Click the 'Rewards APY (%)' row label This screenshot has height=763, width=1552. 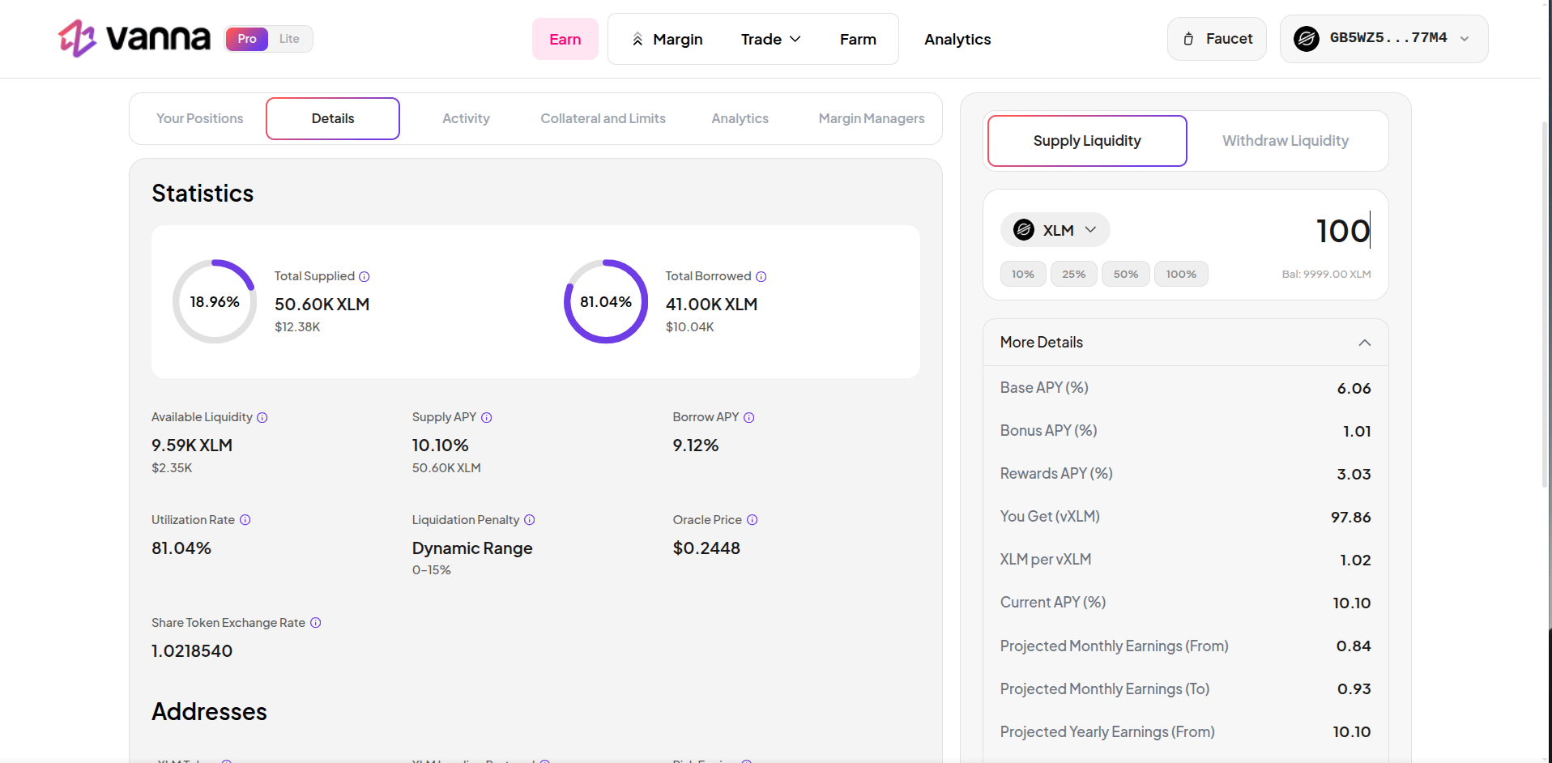1056,474
